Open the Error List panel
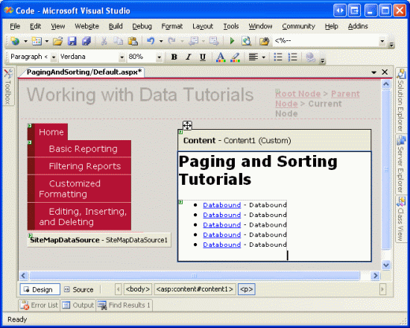 point(40,305)
